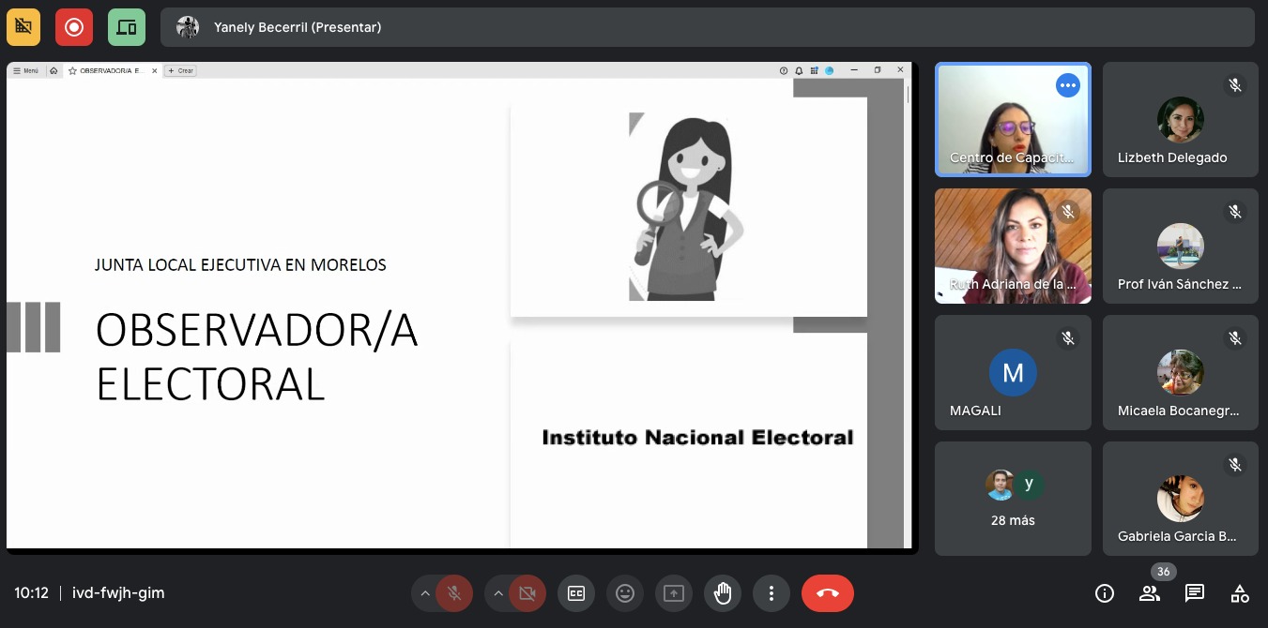The image size is (1268, 628).
Task: Open more options three-dot menu in bottom bar
Action: pyautogui.click(x=771, y=593)
